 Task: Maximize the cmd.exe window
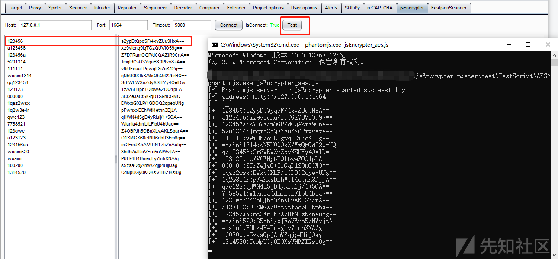tap(528, 44)
